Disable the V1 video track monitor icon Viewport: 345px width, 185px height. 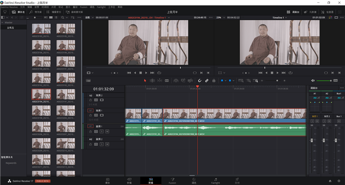(x=102, y=115)
